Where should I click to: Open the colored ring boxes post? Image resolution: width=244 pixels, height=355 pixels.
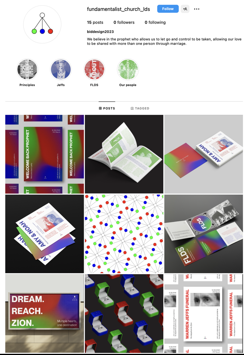[x=124, y=313]
